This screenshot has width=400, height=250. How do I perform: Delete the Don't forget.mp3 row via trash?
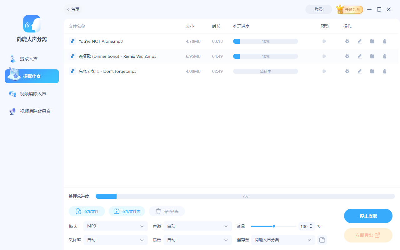385,71
